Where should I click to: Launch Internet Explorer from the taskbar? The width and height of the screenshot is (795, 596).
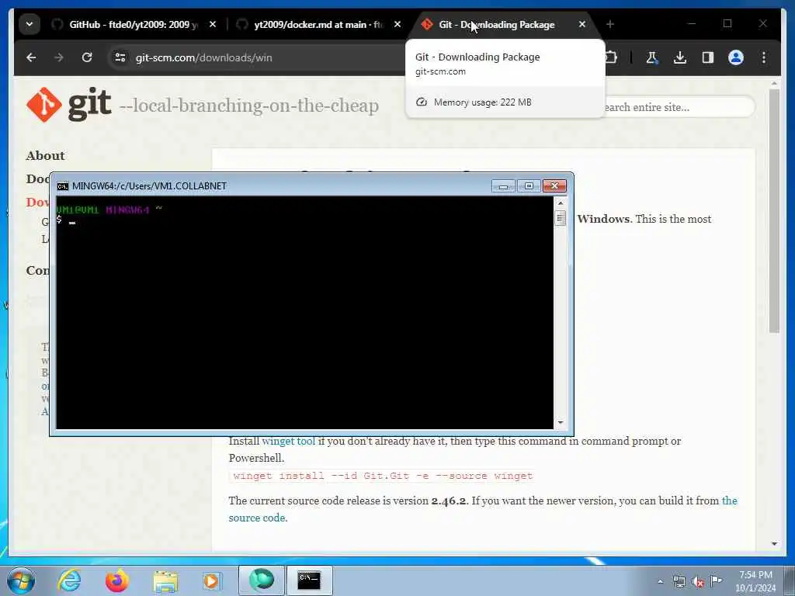point(69,580)
